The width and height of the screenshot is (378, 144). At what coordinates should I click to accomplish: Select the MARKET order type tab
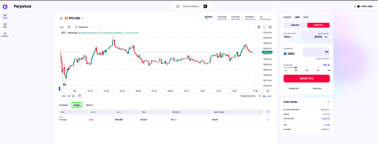point(287,17)
